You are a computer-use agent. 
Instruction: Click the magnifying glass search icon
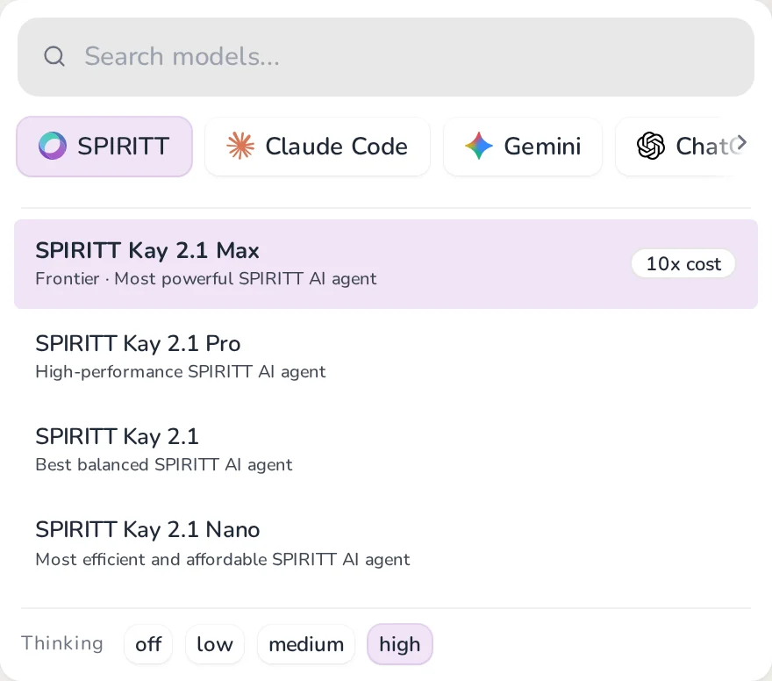[x=54, y=57]
